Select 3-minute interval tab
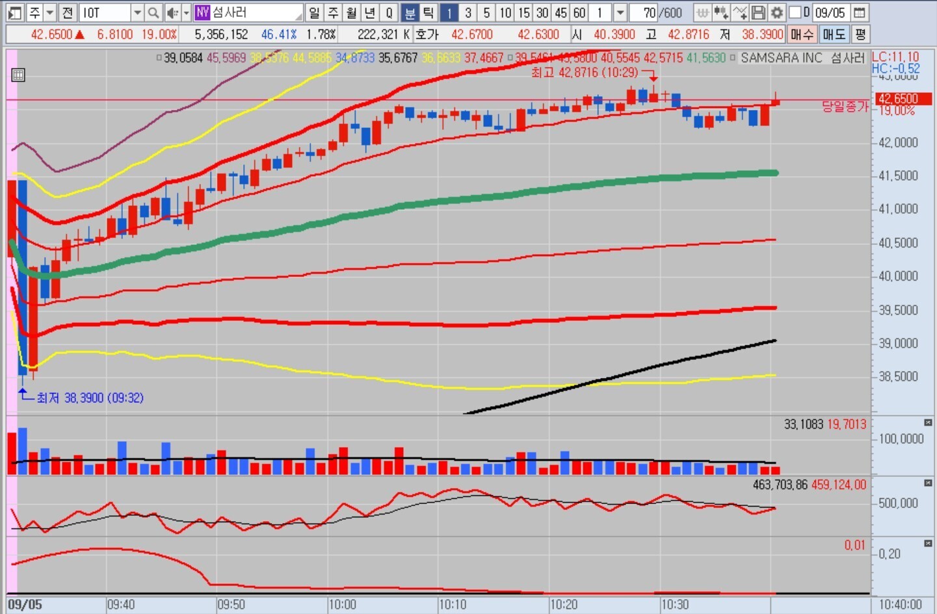Image resolution: width=937 pixels, height=614 pixels. [468, 12]
